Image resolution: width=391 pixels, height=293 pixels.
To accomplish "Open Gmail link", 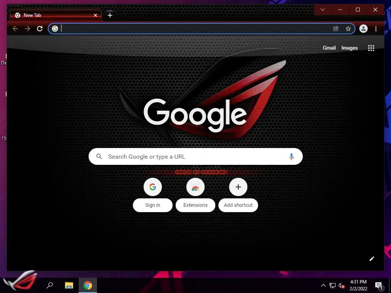I will [329, 48].
